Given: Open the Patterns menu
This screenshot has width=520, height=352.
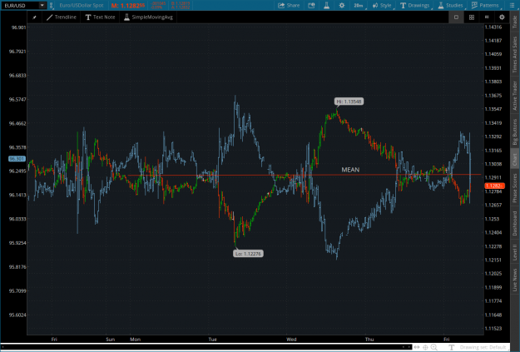Looking at the screenshot, I should point(485,5).
